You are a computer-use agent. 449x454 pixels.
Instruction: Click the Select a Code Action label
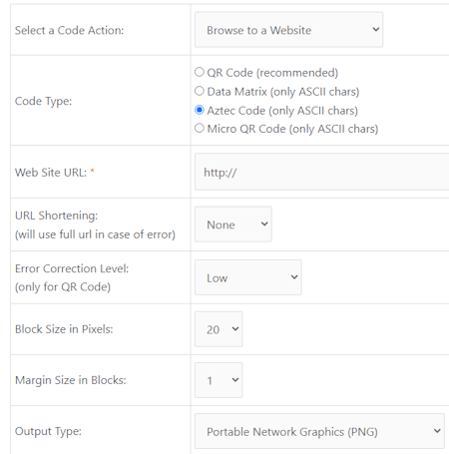click(x=69, y=31)
